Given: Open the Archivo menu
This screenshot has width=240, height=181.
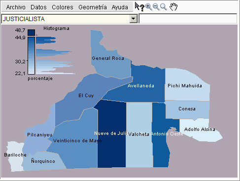Looking at the screenshot, I should (16, 7).
